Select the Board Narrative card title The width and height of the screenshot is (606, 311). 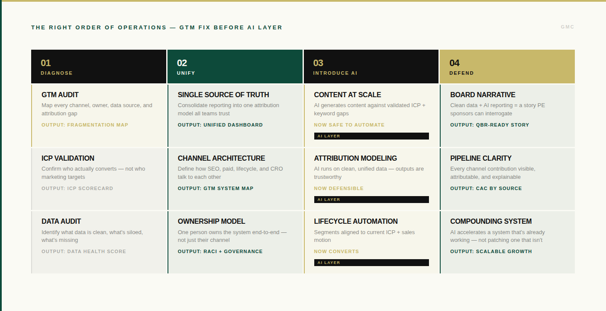pos(483,95)
